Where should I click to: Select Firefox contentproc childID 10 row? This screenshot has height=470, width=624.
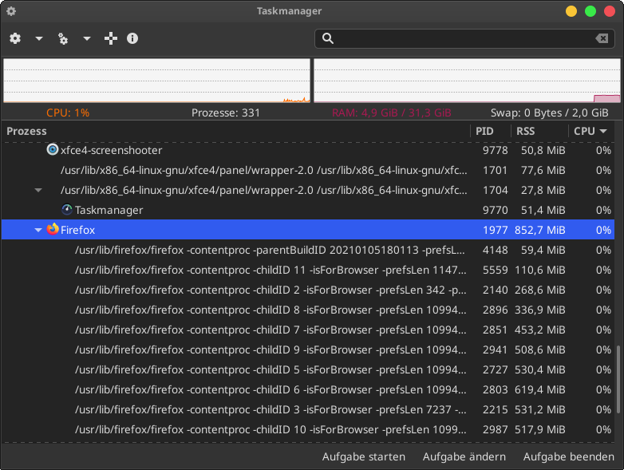pyautogui.click(x=308, y=429)
